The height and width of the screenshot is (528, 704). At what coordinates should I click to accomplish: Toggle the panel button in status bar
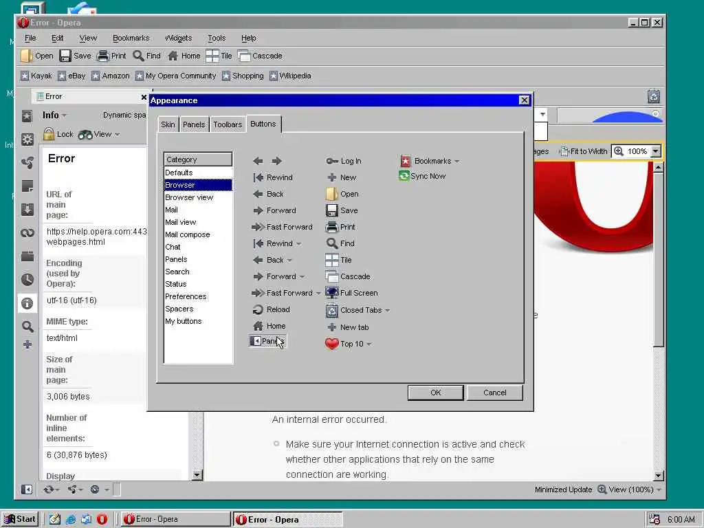click(27, 489)
